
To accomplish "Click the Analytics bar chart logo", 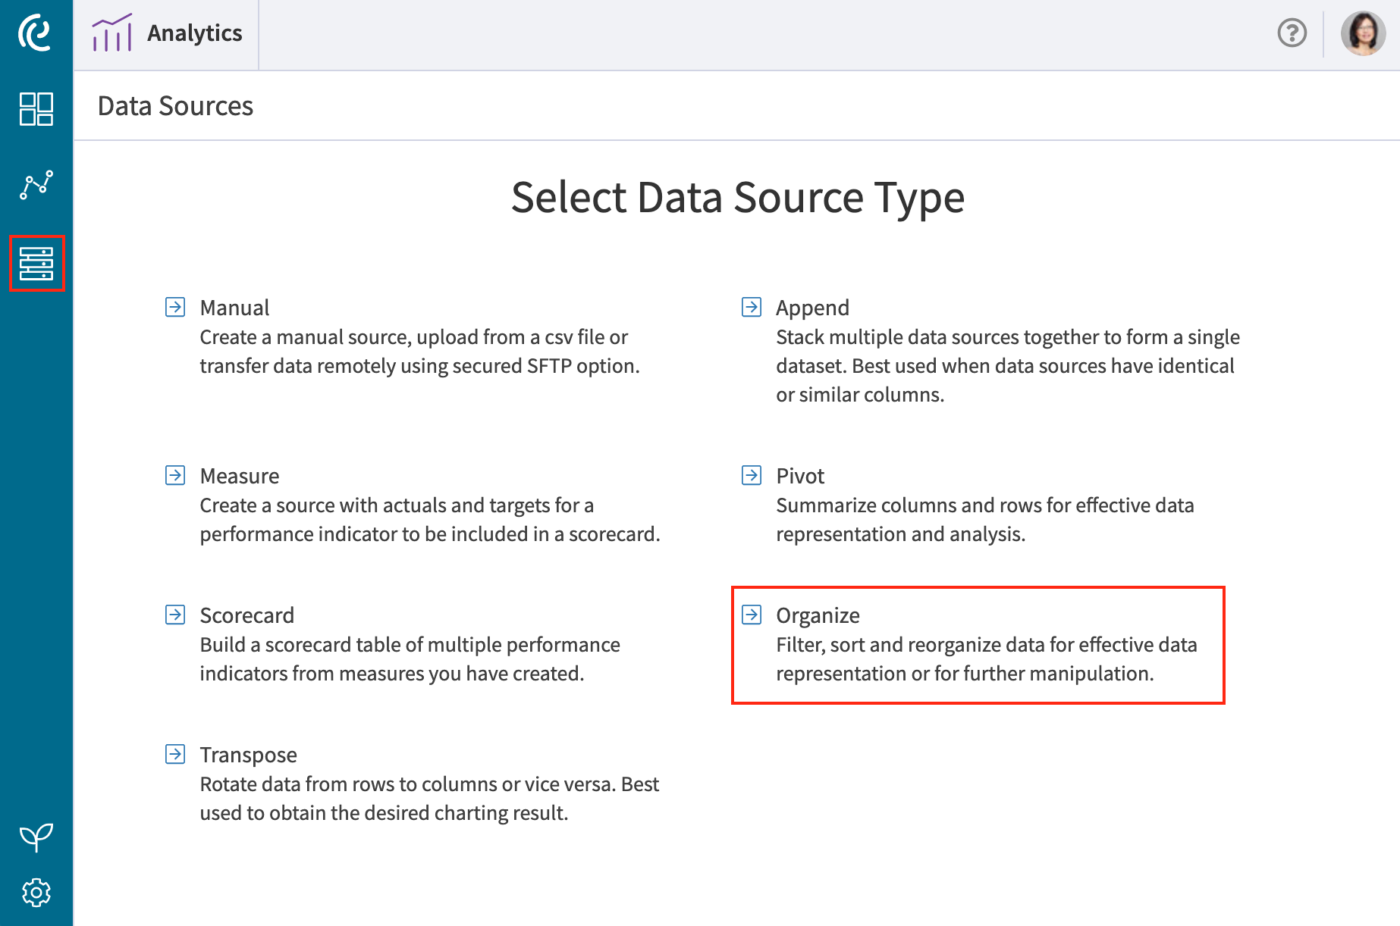I will click(111, 32).
